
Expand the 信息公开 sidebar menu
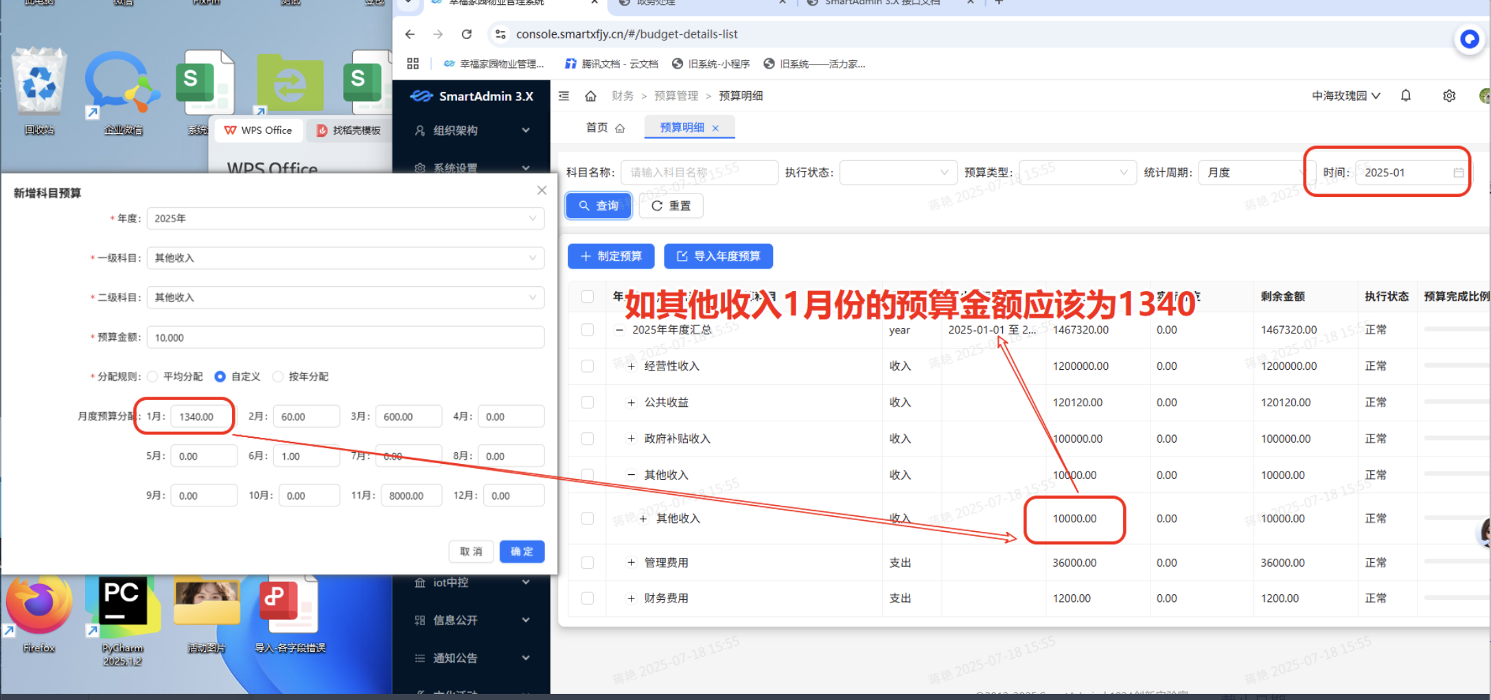pyautogui.click(x=472, y=620)
